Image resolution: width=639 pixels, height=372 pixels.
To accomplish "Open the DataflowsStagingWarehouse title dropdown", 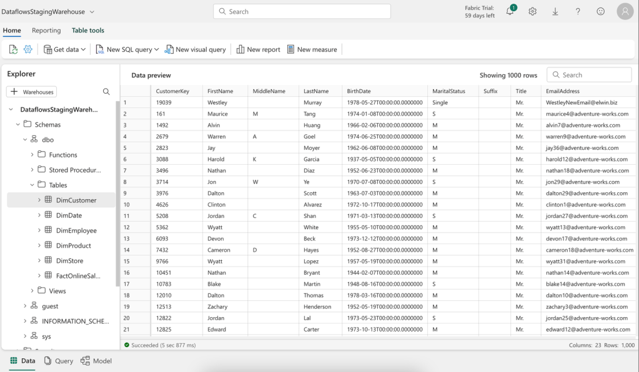I will [92, 12].
